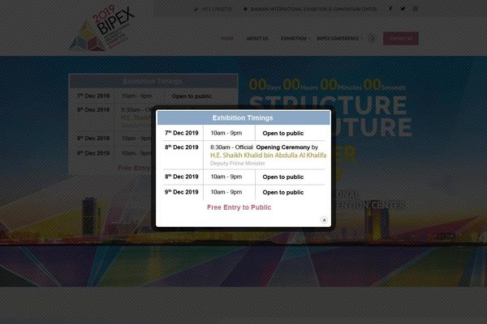Select 'H.E. Shaikh Khalid bin Abdulla Al Khalifa' text

tap(269, 156)
